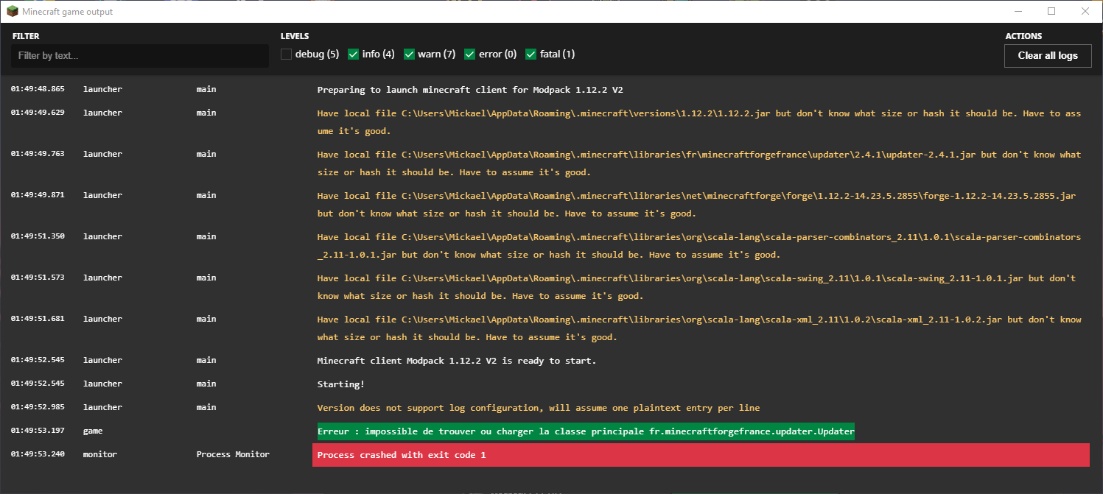Enable the debug level checkbox

pyautogui.click(x=287, y=54)
